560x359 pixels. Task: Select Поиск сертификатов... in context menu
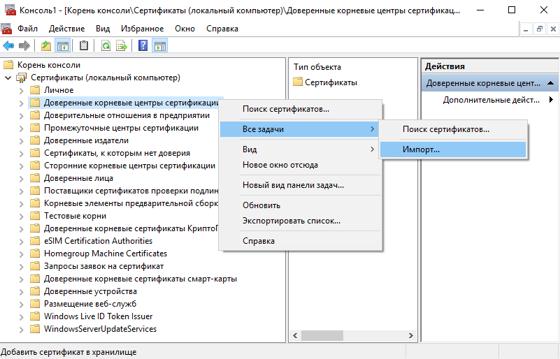coord(301,109)
